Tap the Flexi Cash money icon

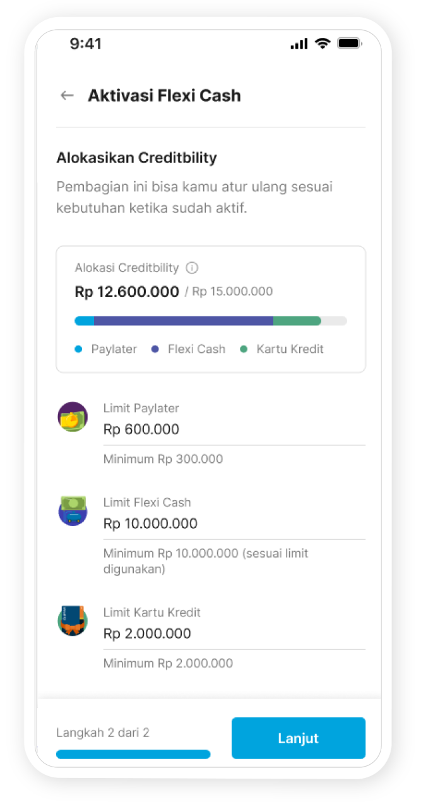pos(73,510)
